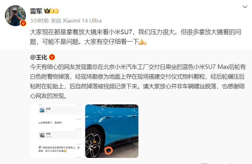The image size is (252, 164).
Task: Click the orange verified V on avatar
Action: pos(23,23)
